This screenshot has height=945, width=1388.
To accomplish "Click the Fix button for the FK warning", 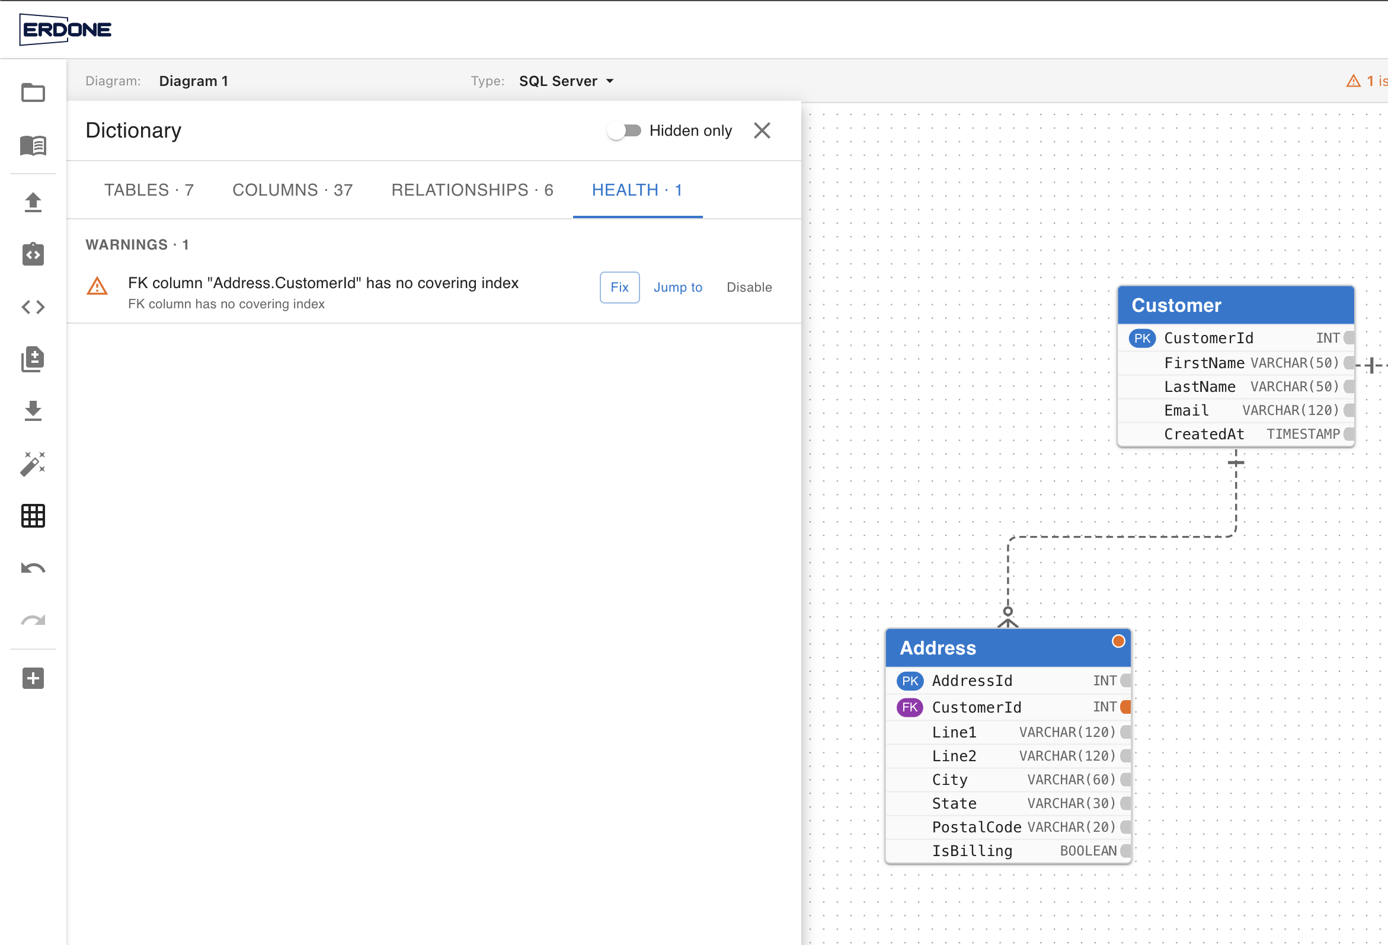I will (x=619, y=288).
